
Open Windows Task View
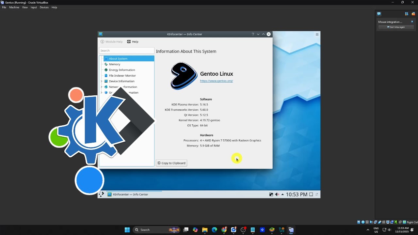[186, 230]
